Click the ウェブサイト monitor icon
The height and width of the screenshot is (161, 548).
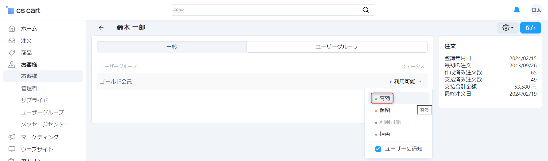12,149
